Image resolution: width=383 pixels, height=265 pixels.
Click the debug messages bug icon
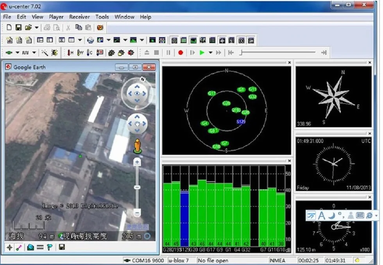(x=54, y=52)
